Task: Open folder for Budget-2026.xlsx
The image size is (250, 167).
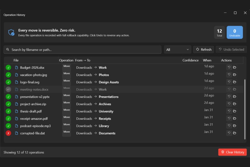Action: click(234, 67)
